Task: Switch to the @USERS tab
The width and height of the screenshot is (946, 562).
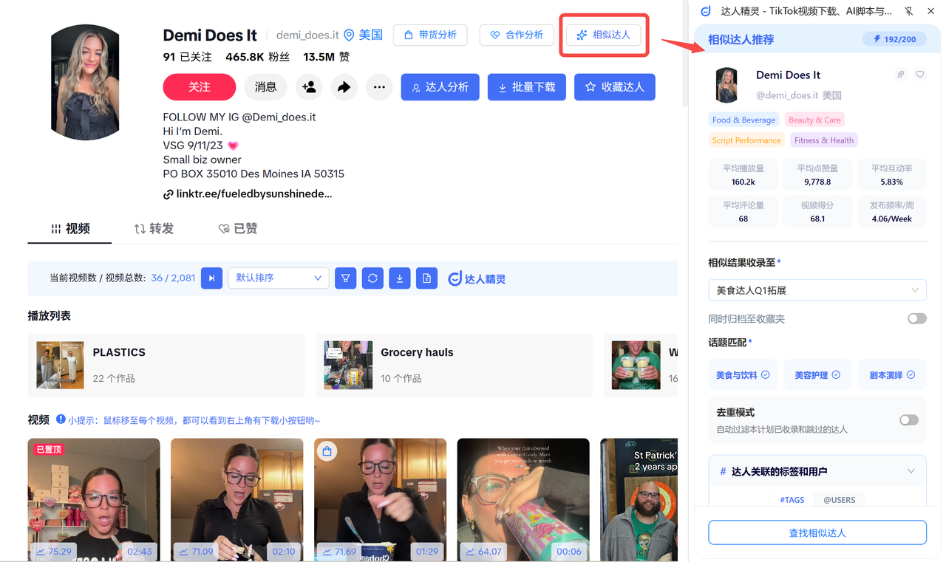Action: [x=839, y=500]
